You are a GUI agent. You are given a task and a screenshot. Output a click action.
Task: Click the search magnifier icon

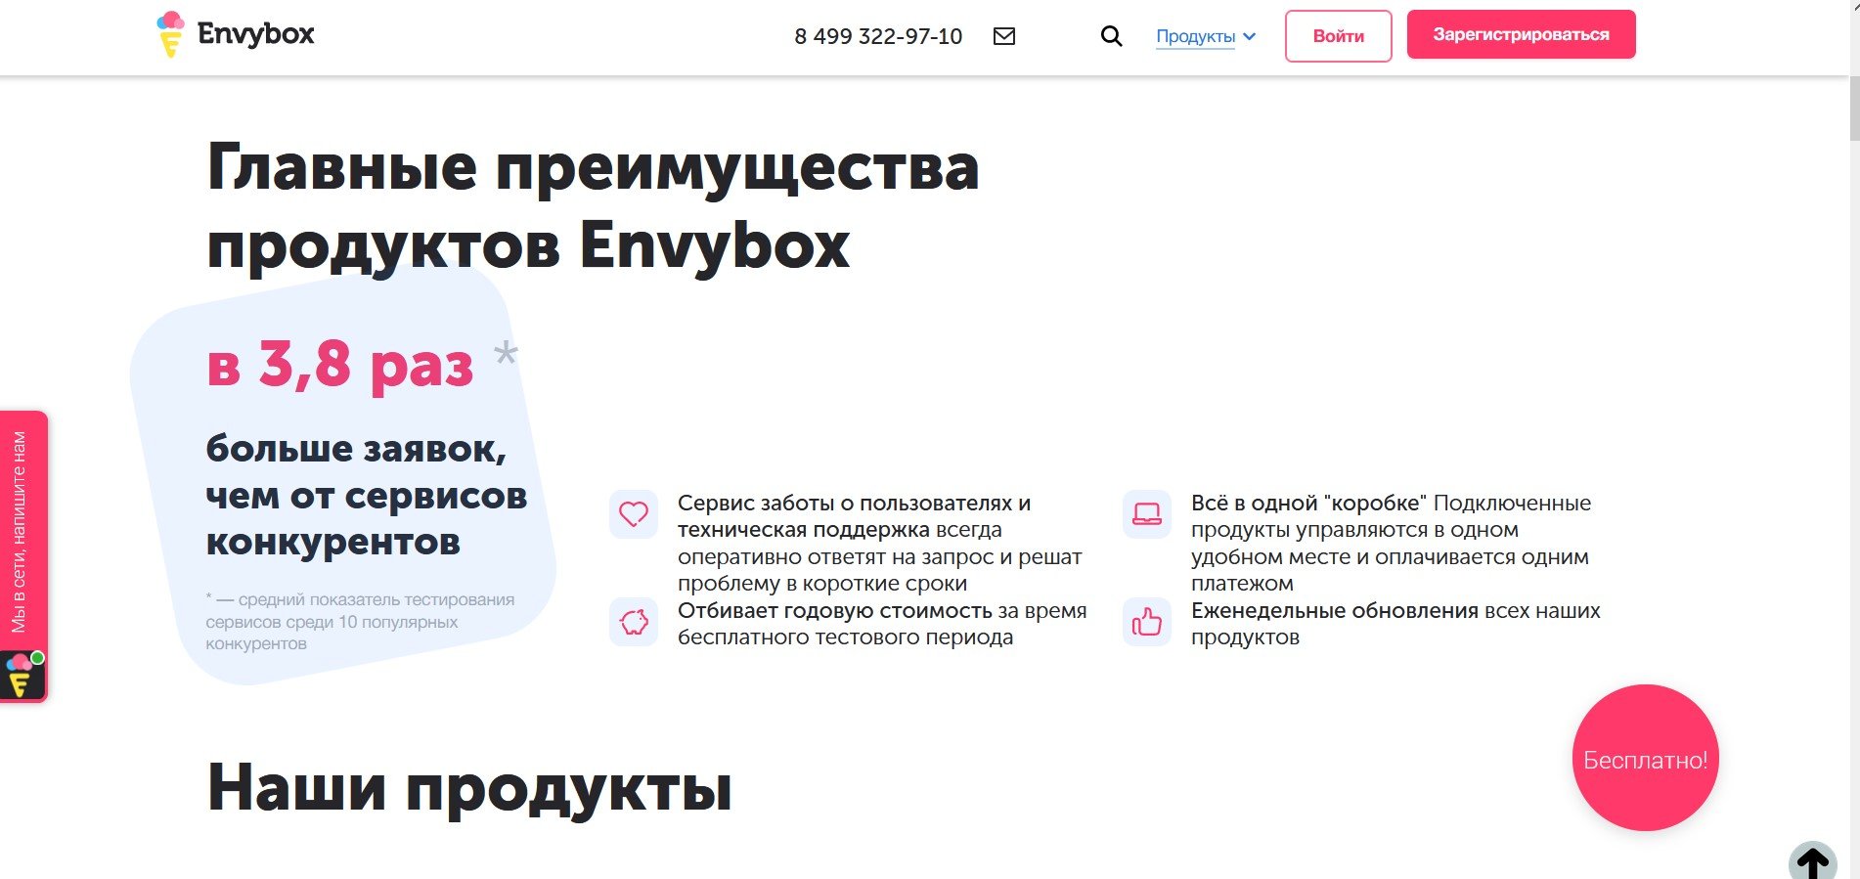pyautogui.click(x=1111, y=36)
